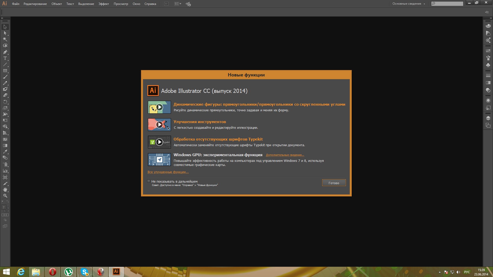
Task: Open the Объект menu
Action: [56, 4]
